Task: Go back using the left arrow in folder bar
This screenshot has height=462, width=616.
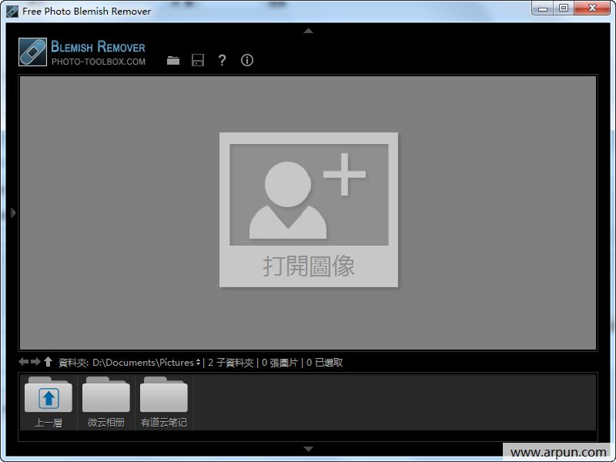Action: tap(24, 362)
